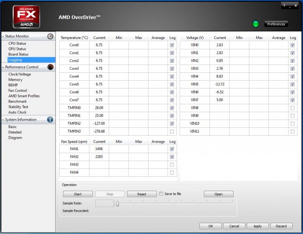Image resolution: width=303 pixels, height=234 pixels.
Task: Open the Auto Clock page
Action: (x=17, y=112)
